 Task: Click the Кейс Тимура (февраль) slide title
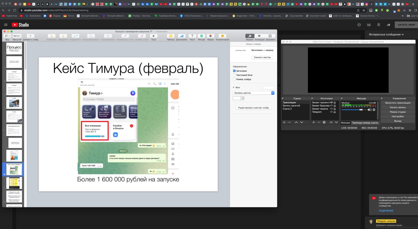(128, 69)
